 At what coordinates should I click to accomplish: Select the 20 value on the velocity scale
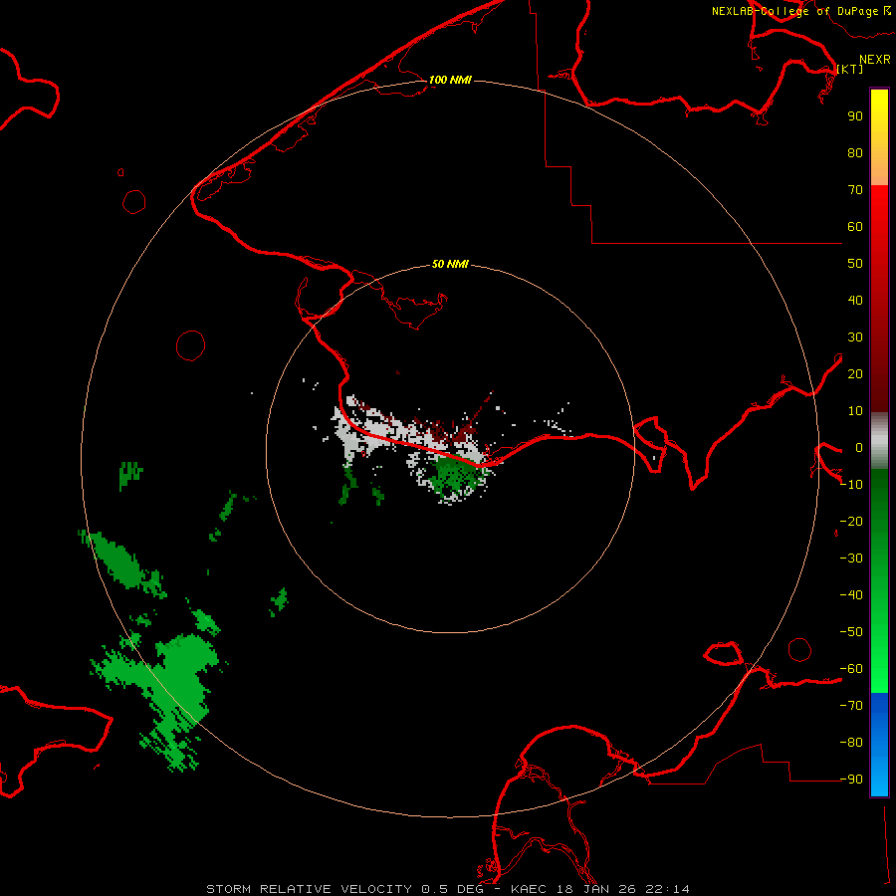click(x=855, y=373)
